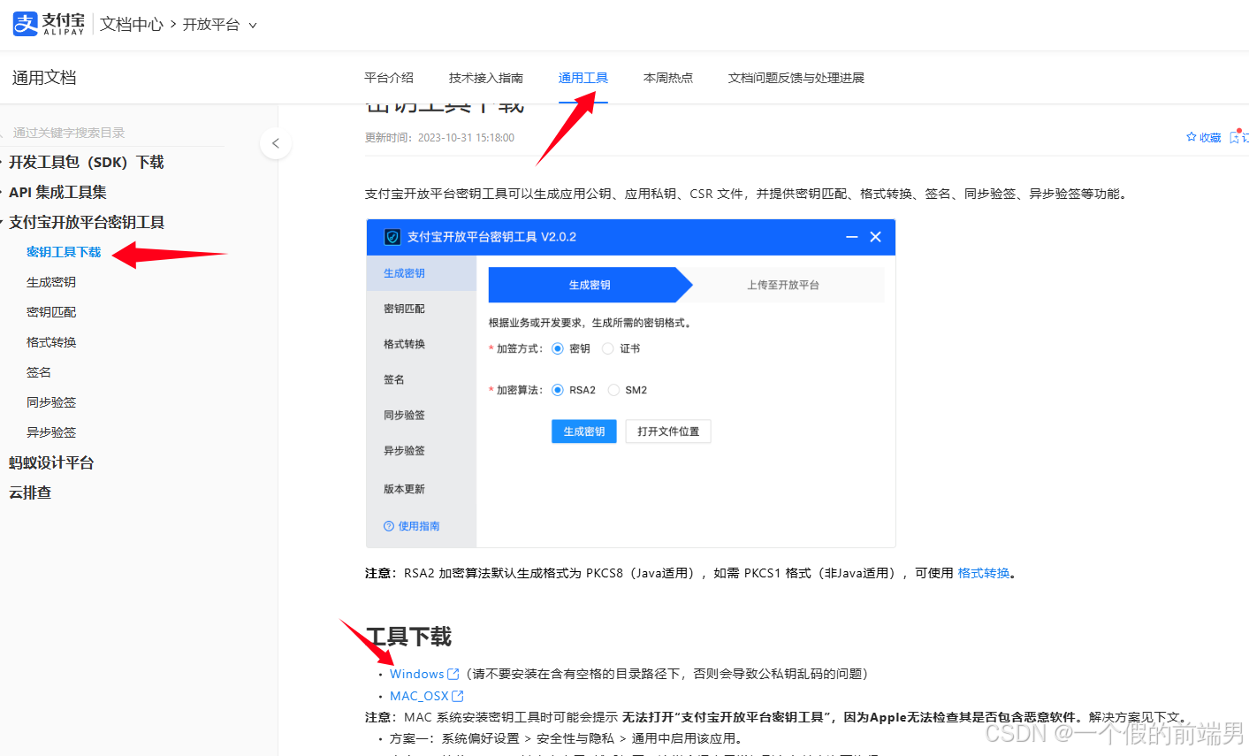Collapse the sidebar with the chevron button
Image resolution: width=1249 pixels, height=756 pixels.
click(276, 143)
